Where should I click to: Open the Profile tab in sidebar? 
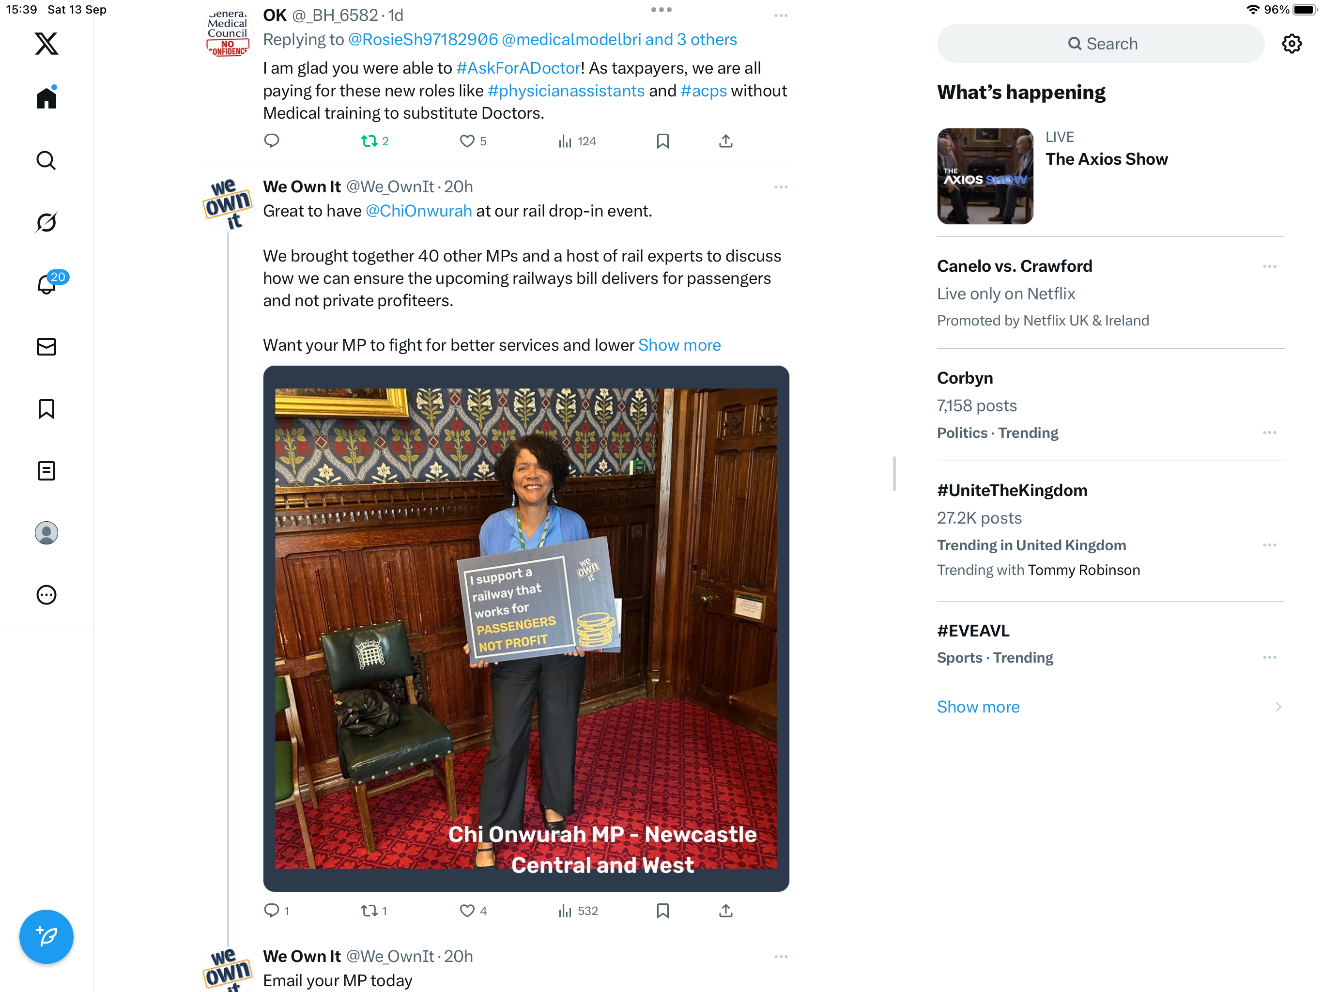[46, 532]
